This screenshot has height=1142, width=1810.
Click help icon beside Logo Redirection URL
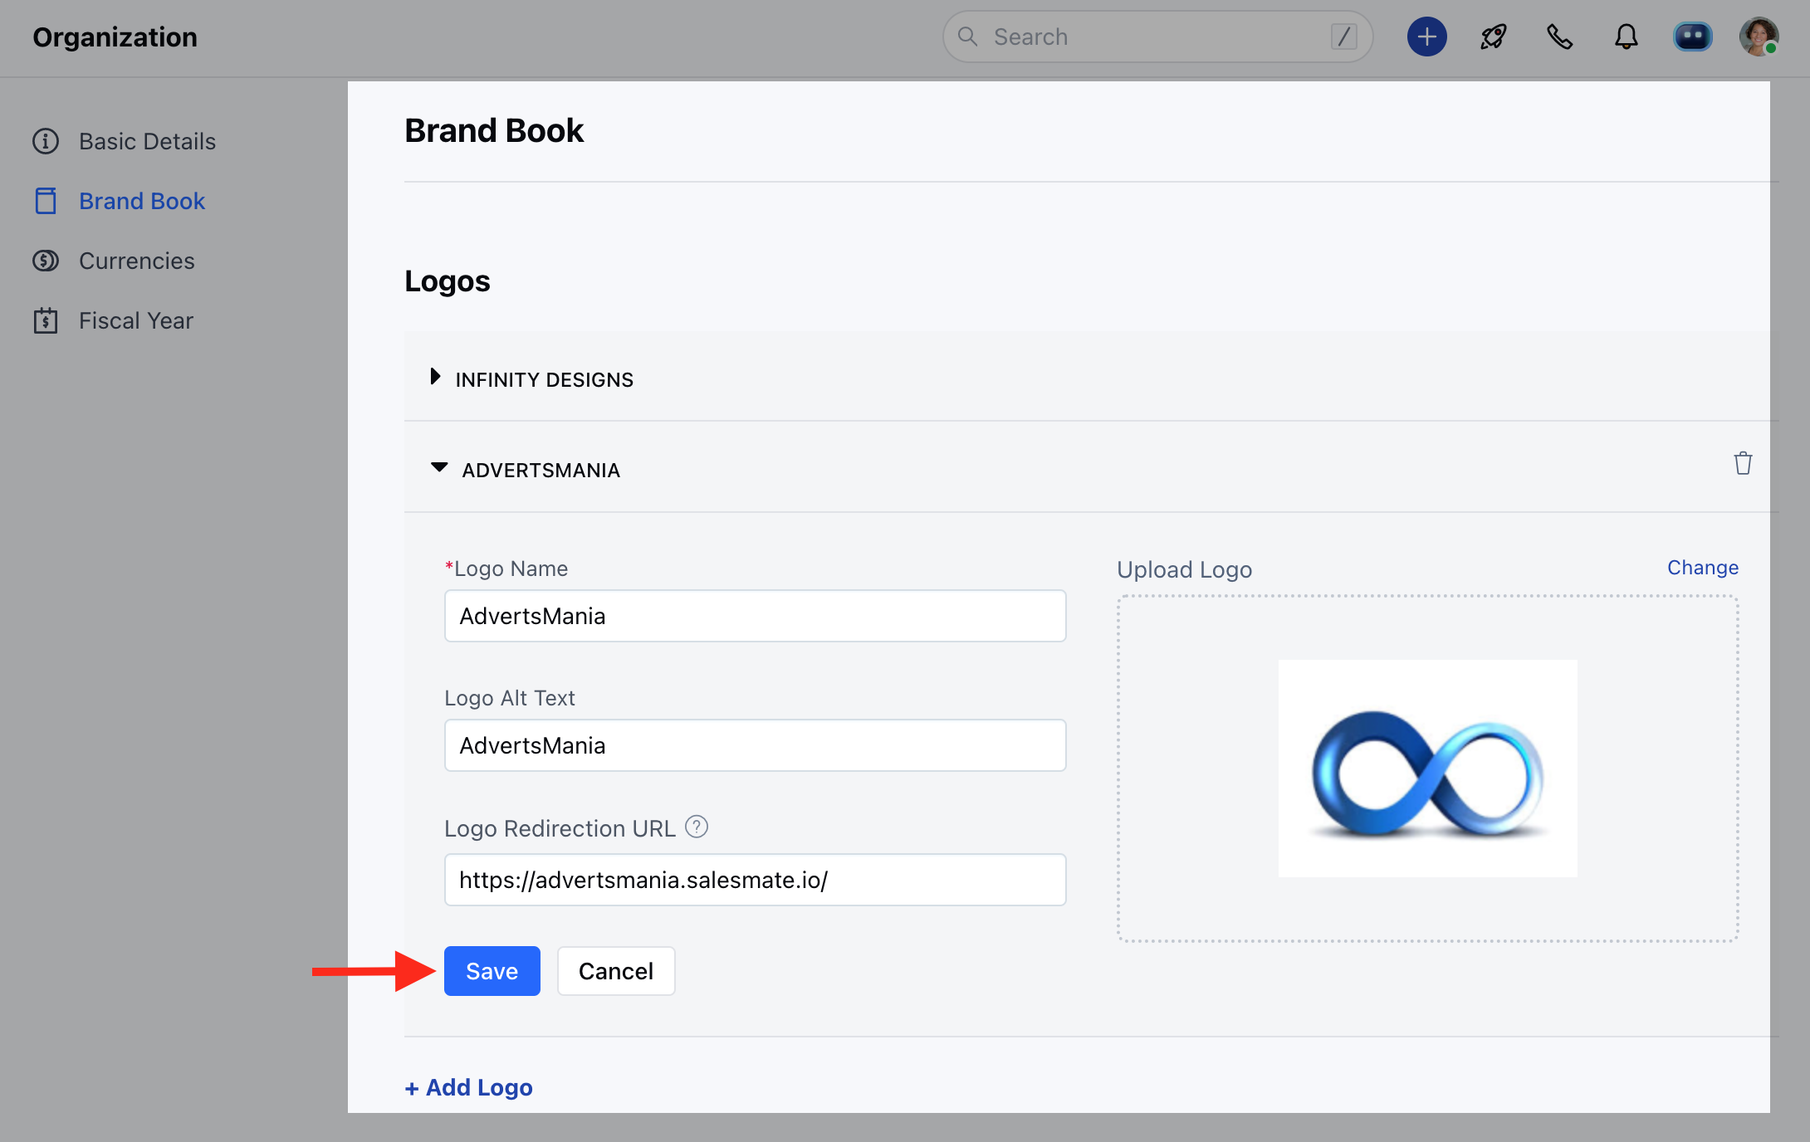pyautogui.click(x=697, y=827)
